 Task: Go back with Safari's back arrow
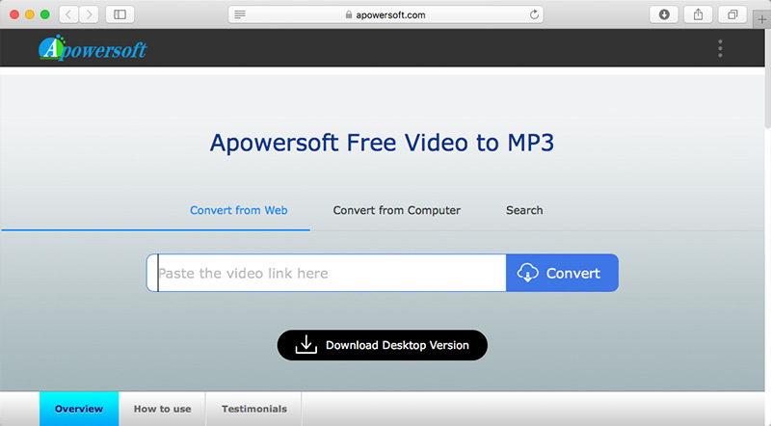tap(68, 14)
